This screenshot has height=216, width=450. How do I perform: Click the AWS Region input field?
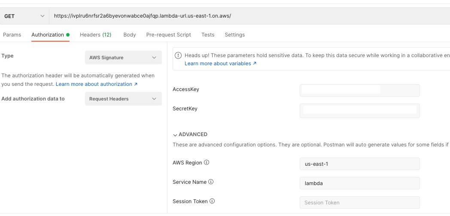click(x=359, y=164)
